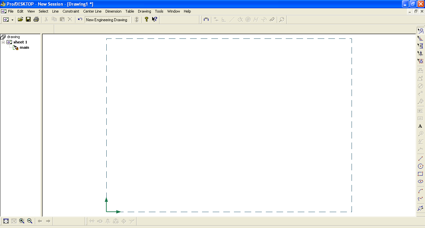Select the Text tool on the right toolbar
Image resolution: width=425 pixels, height=228 pixels.
coord(420,126)
